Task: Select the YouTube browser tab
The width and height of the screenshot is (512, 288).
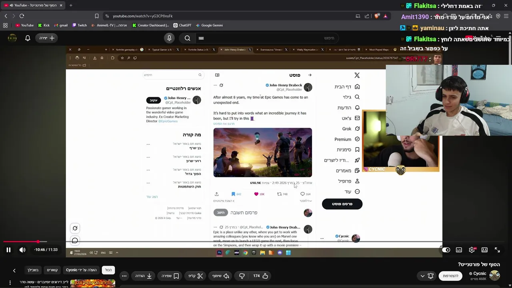Action: (x=33, y=5)
